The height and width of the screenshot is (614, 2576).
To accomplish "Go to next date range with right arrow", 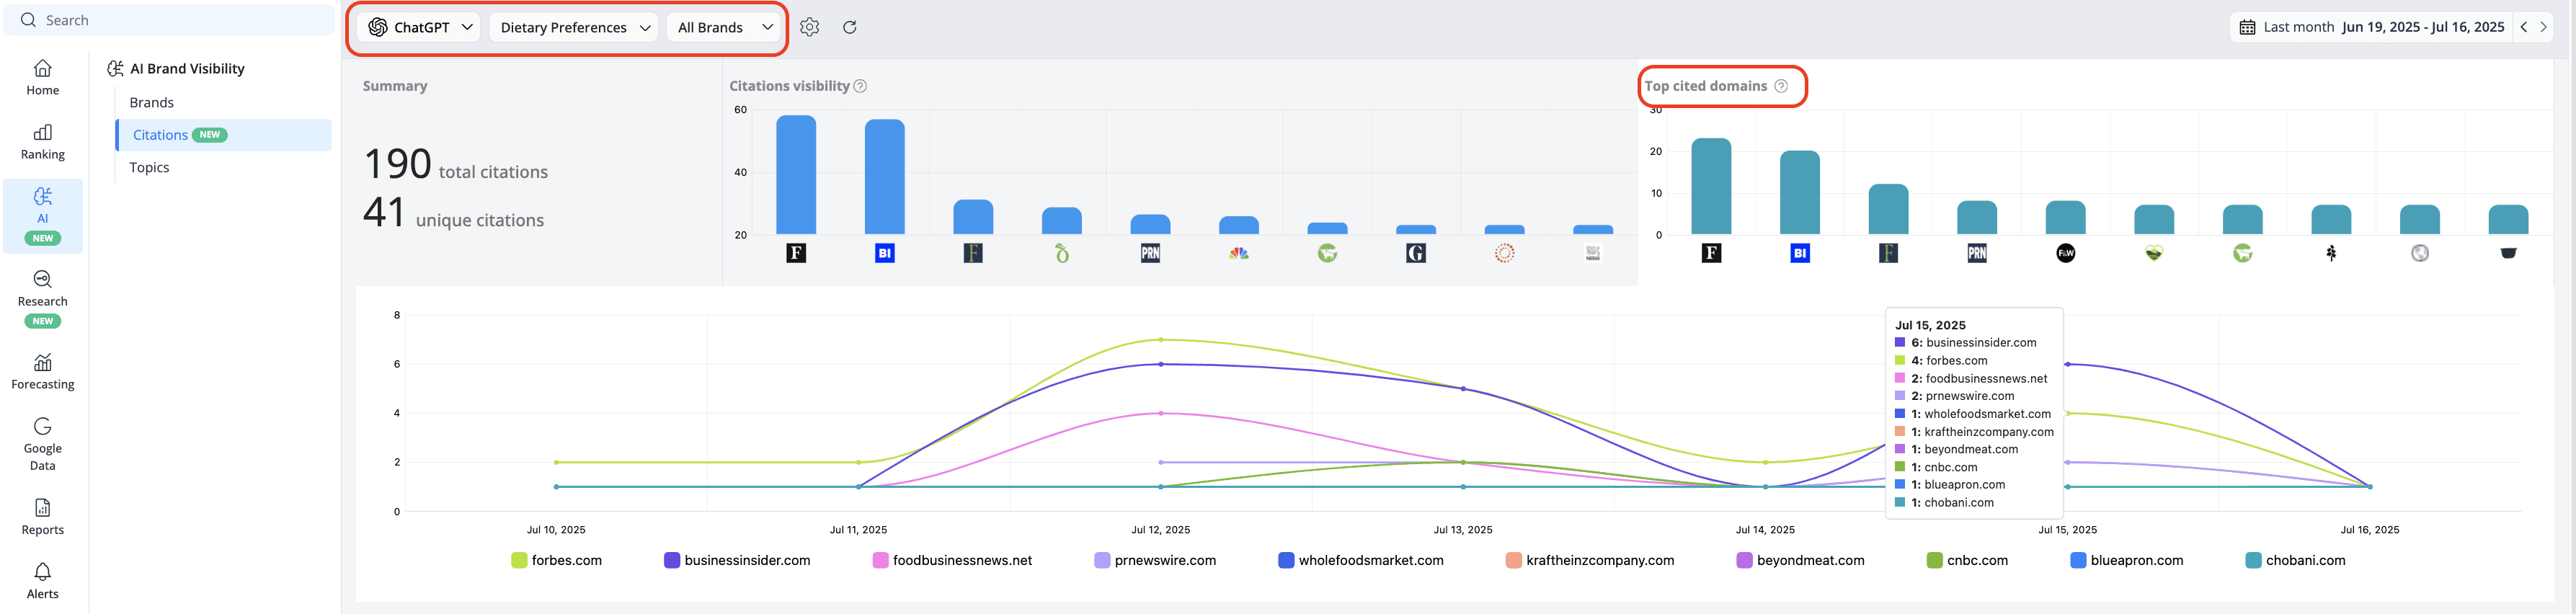I will tap(2544, 27).
